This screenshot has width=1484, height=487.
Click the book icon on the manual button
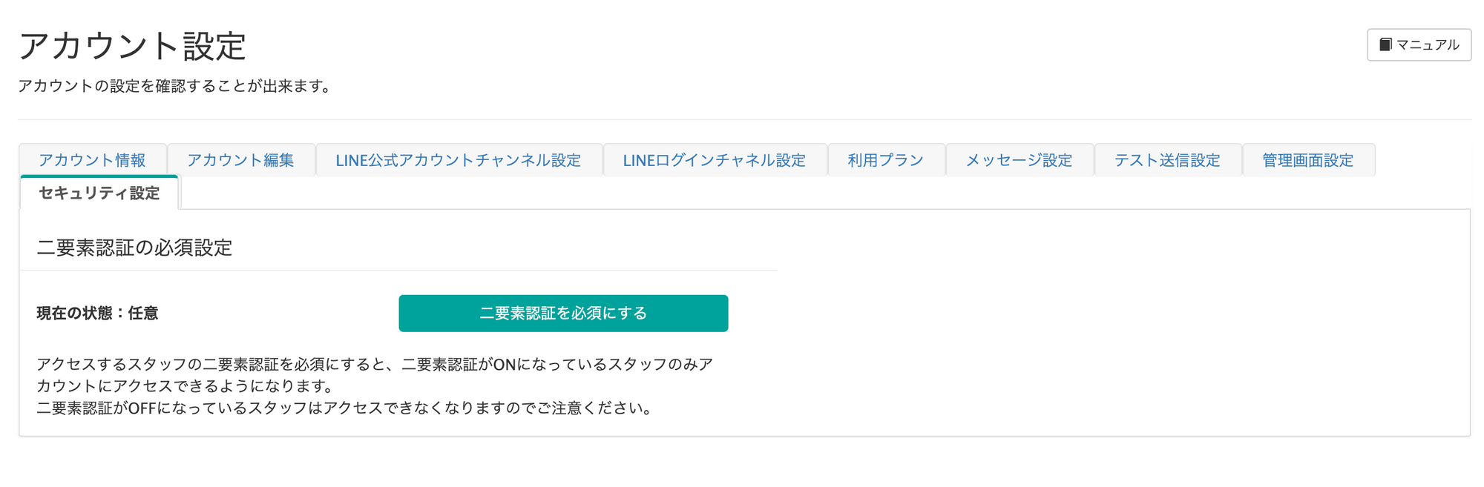pos(1385,45)
